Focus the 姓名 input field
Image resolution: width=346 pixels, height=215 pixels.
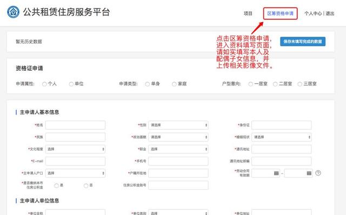click(75, 125)
